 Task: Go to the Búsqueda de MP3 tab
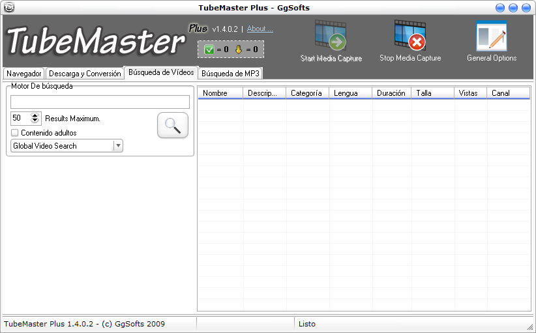click(230, 74)
